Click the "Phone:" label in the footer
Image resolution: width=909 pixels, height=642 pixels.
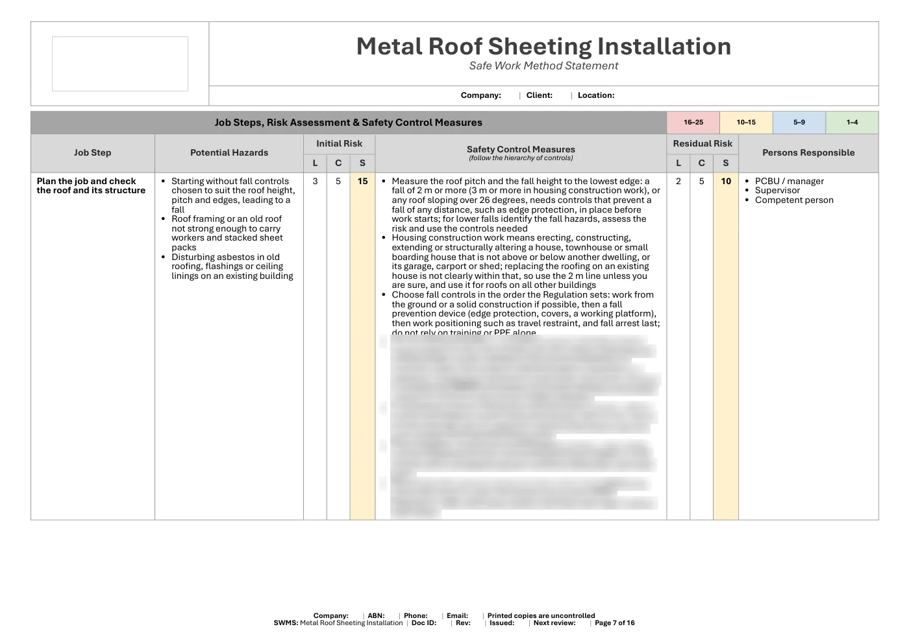point(416,616)
